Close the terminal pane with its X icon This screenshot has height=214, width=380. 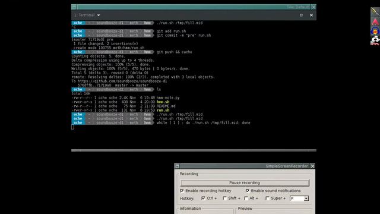[311, 15]
